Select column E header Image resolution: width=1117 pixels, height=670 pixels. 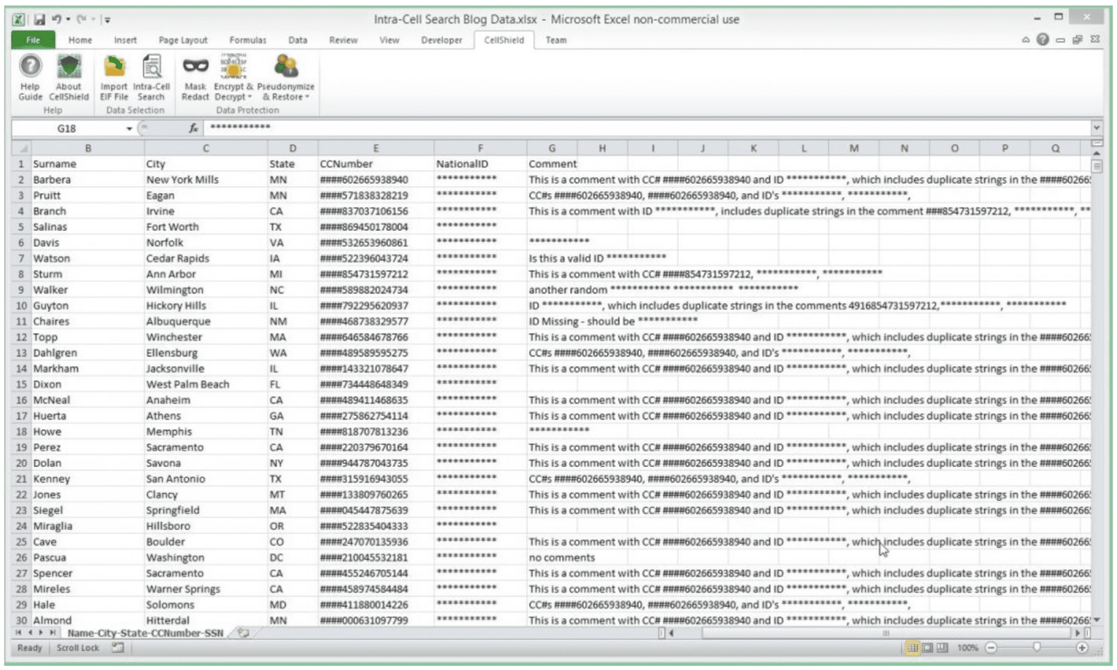376,148
